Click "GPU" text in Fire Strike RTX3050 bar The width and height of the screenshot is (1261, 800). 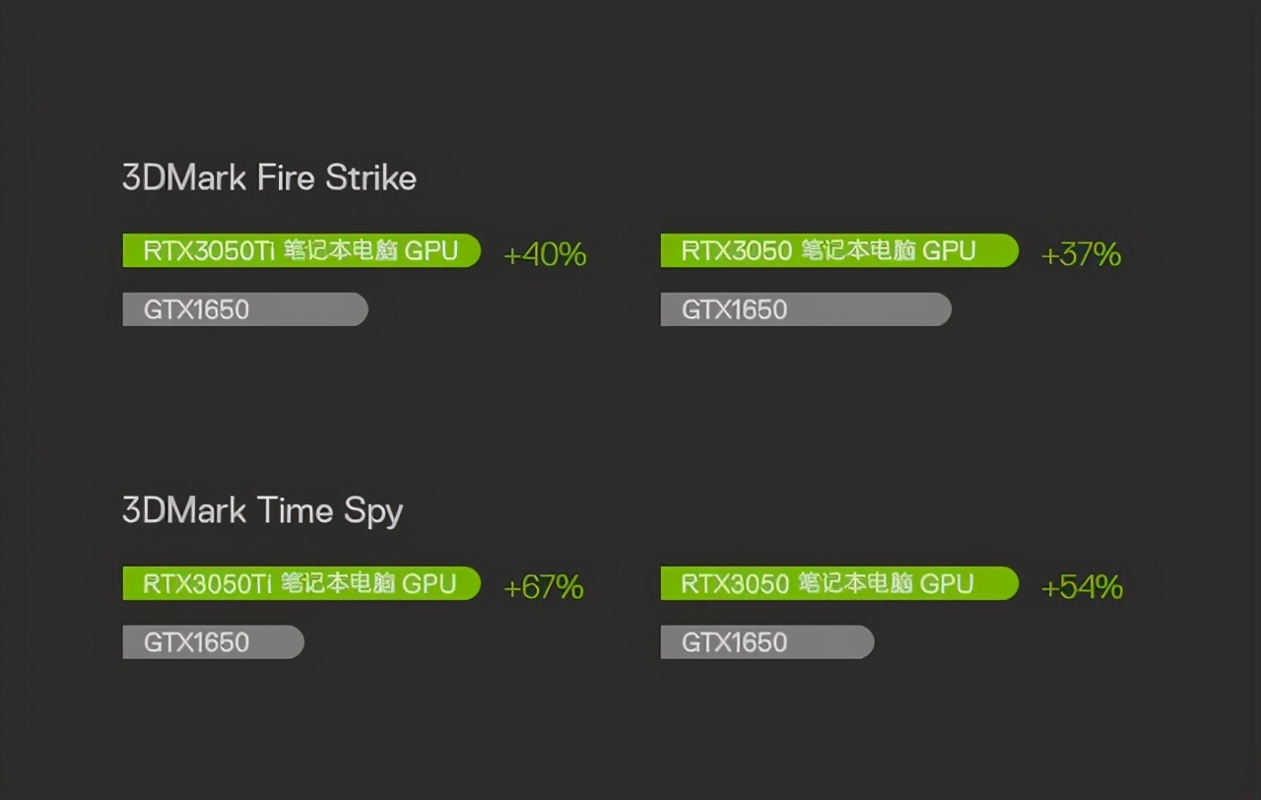(948, 251)
